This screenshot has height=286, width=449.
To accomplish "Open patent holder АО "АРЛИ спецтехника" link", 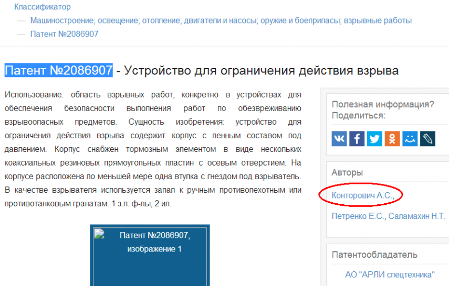I will 390,274.
